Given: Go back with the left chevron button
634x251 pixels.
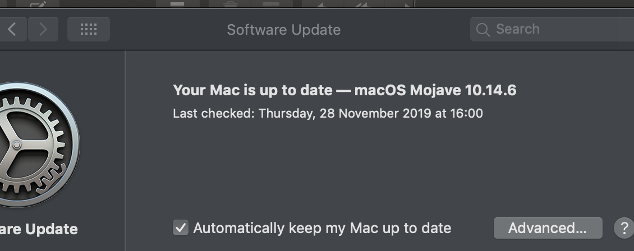Looking at the screenshot, I should [x=12, y=29].
